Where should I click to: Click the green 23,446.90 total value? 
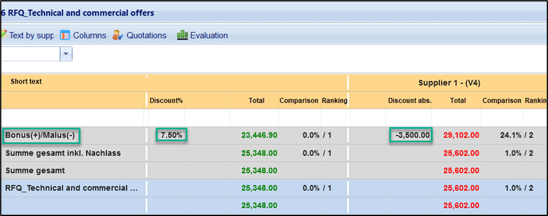tap(259, 135)
